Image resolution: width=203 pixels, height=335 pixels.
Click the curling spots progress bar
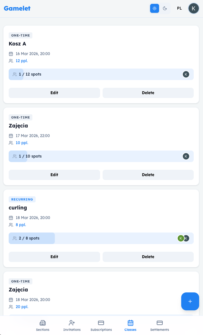[x=101, y=238]
